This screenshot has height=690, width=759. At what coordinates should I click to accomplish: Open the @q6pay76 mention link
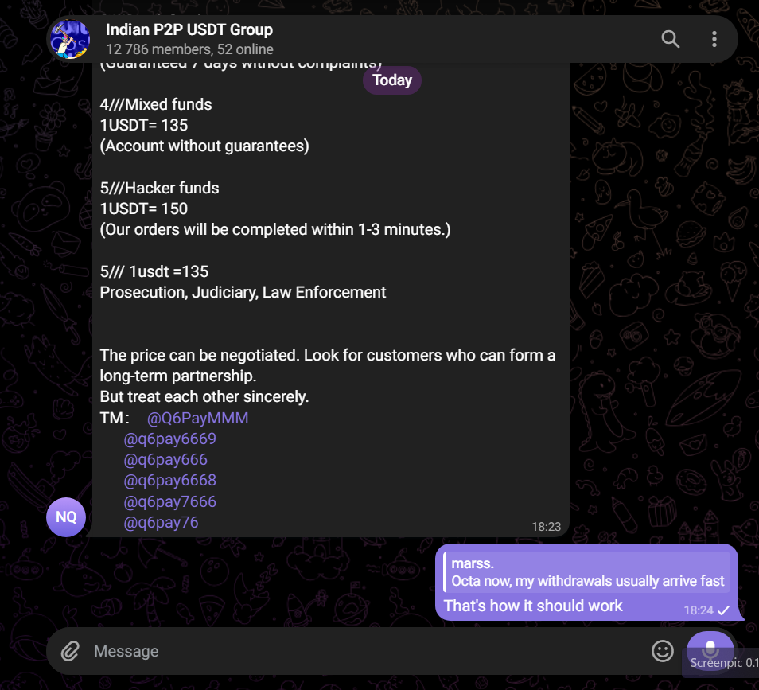tap(162, 522)
